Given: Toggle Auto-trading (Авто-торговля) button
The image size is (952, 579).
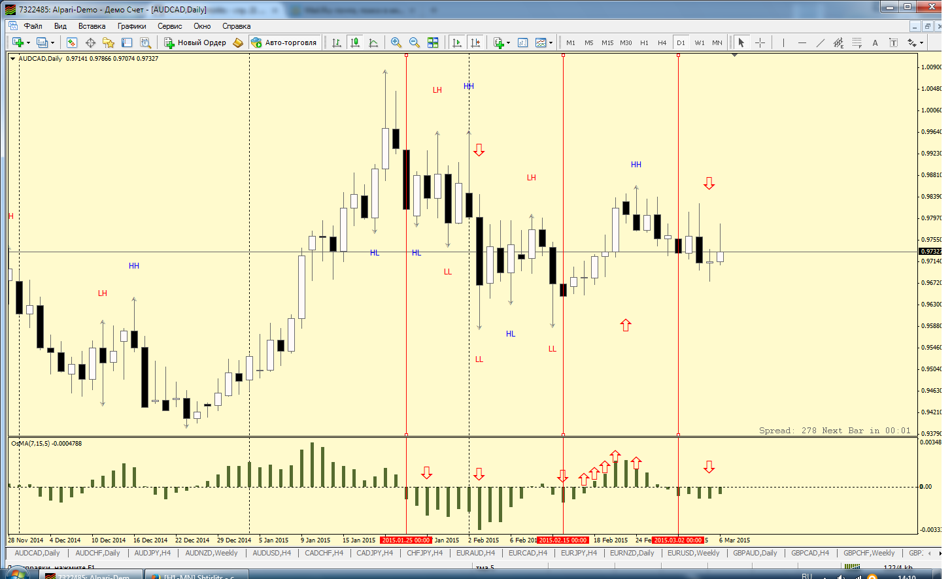Looking at the screenshot, I should tap(284, 42).
